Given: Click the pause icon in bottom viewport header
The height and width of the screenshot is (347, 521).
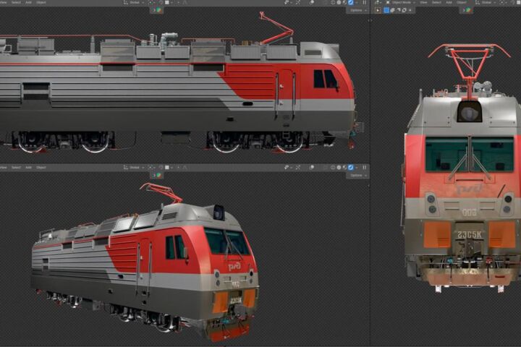Looking at the screenshot, I should coord(365,168).
